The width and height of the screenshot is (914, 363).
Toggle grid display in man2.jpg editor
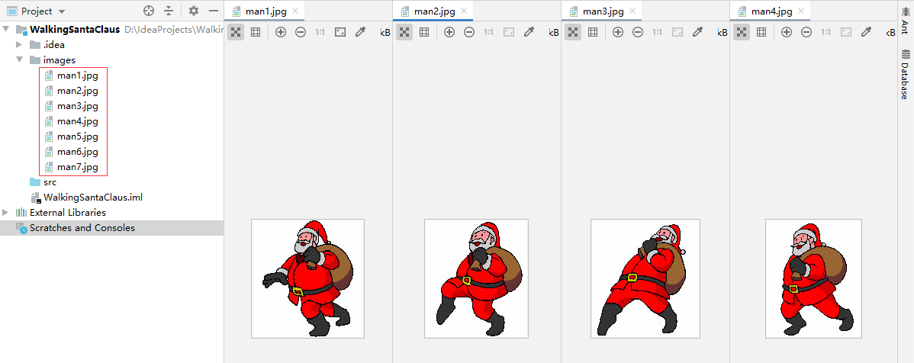point(423,32)
